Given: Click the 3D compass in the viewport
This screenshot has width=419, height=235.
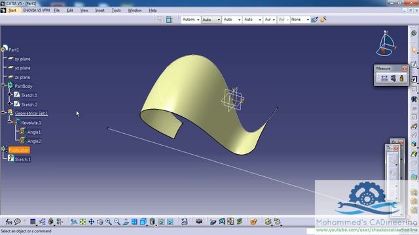Looking at the screenshot, I should click(x=386, y=43).
